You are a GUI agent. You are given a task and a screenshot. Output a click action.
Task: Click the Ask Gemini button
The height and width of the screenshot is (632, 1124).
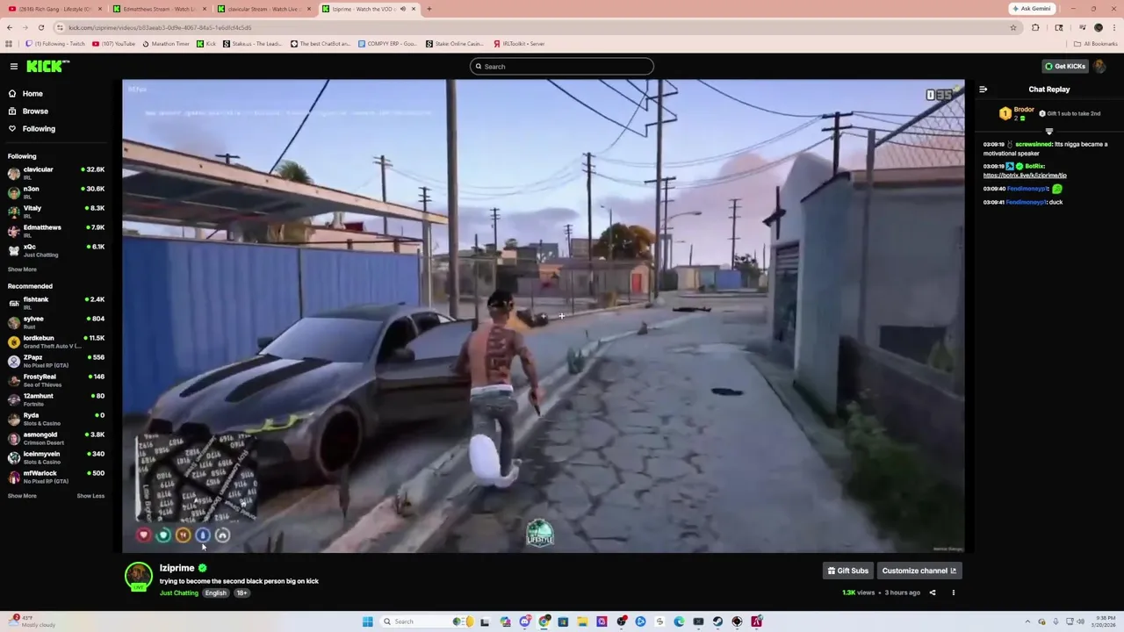1031,9
